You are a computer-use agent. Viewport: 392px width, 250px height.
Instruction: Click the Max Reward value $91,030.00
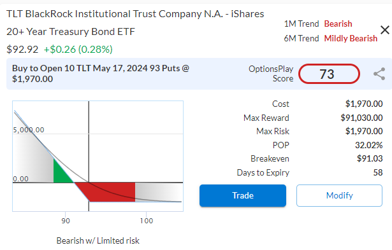click(x=361, y=118)
